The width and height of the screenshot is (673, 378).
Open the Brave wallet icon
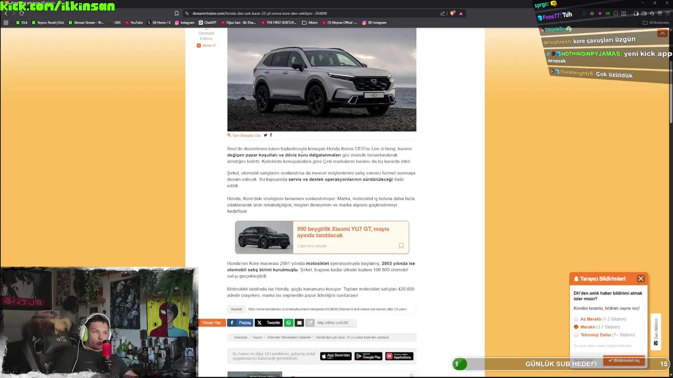pos(644,13)
